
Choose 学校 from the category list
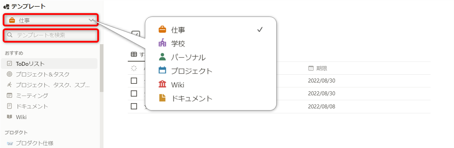178,44
